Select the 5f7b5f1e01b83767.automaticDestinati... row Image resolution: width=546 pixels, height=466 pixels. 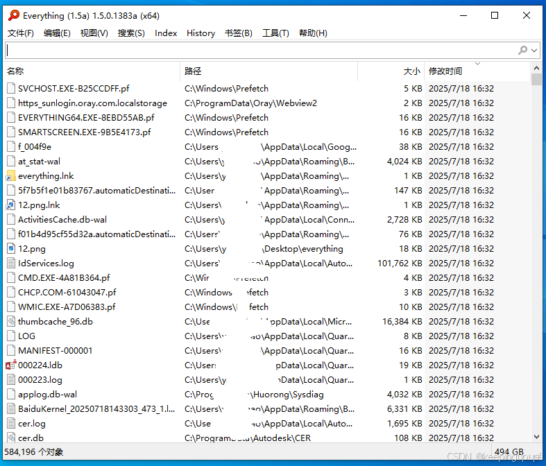click(267, 191)
